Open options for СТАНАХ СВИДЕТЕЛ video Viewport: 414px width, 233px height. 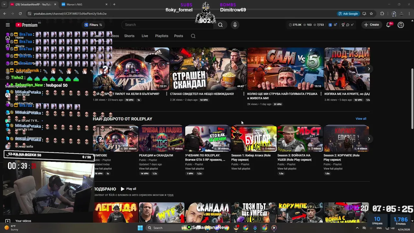(x=244, y=94)
